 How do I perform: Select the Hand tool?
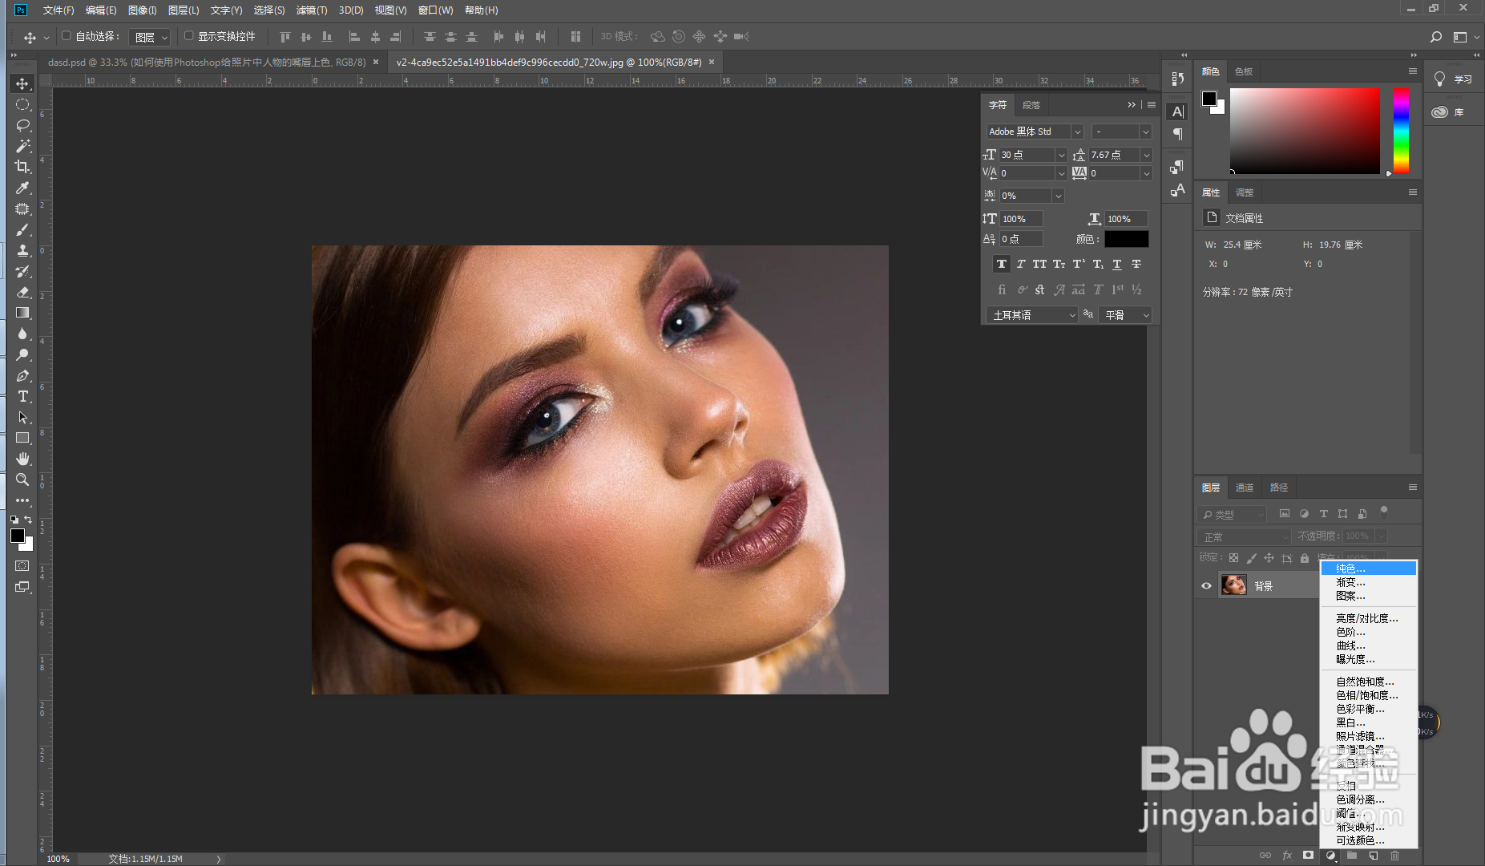[x=22, y=458]
